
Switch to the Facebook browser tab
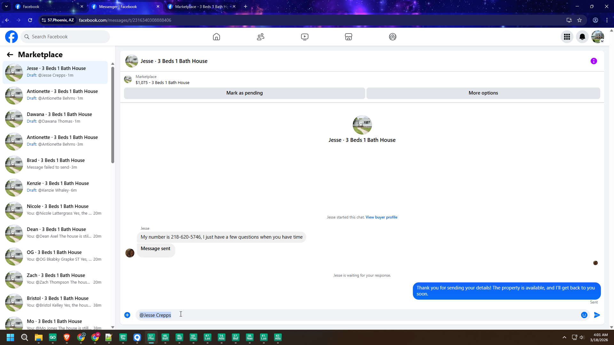click(x=49, y=6)
